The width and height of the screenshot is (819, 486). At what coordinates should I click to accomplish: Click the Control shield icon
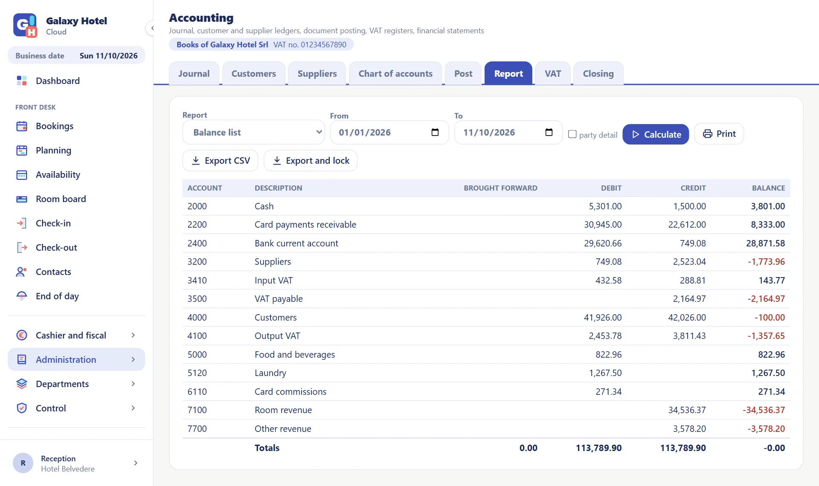22,408
